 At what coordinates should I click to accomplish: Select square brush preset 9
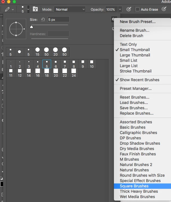pos(83,64)
